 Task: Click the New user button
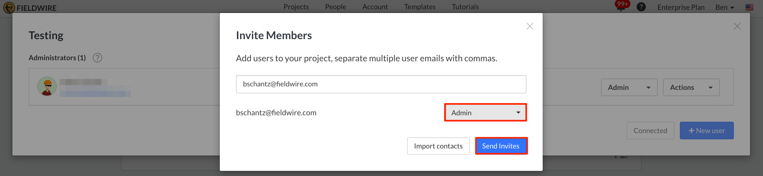pos(706,130)
